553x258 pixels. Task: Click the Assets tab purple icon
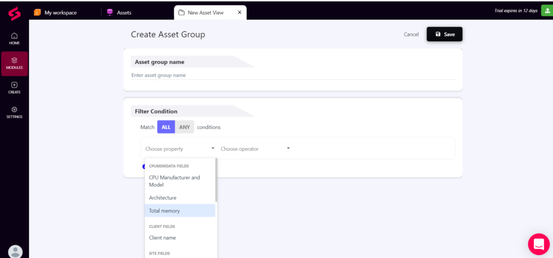(110, 12)
